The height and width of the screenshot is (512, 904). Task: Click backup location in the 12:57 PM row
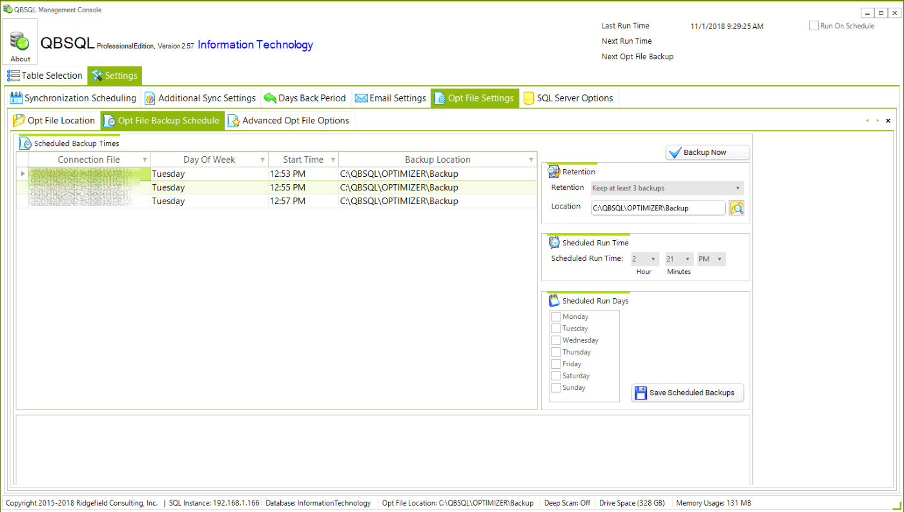[x=438, y=201]
